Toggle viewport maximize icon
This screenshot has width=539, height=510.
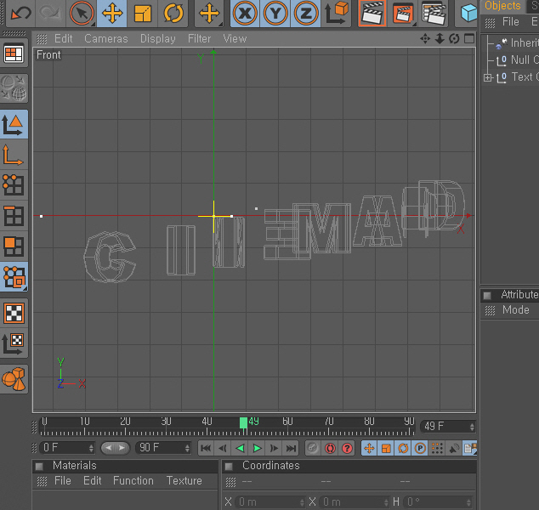coord(469,38)
